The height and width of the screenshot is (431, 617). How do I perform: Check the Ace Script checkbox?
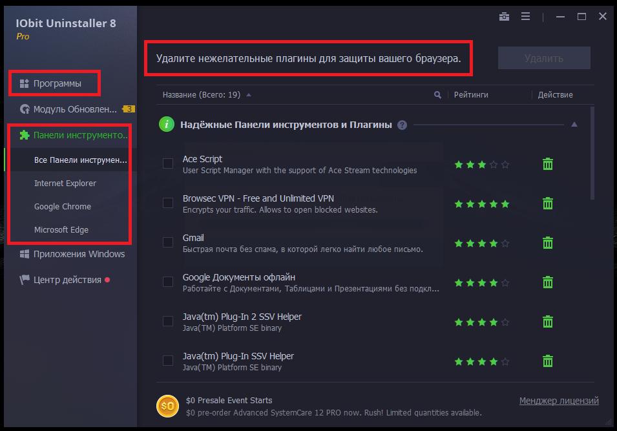[x=168, y=163]
